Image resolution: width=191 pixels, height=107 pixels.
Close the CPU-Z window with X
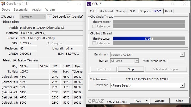click(184, 4)
